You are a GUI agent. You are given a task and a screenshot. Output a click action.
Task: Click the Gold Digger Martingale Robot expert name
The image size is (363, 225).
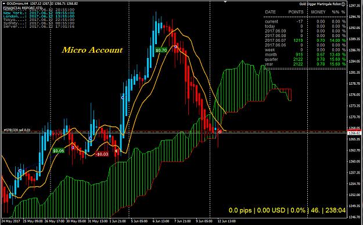pyautogui.click(x=320, y=4)
